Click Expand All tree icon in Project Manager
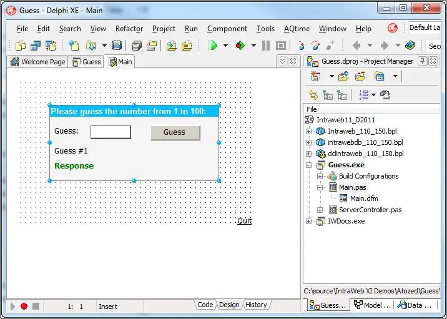The height and width of the screenshot is (319, 447). (x=328, y=95)
